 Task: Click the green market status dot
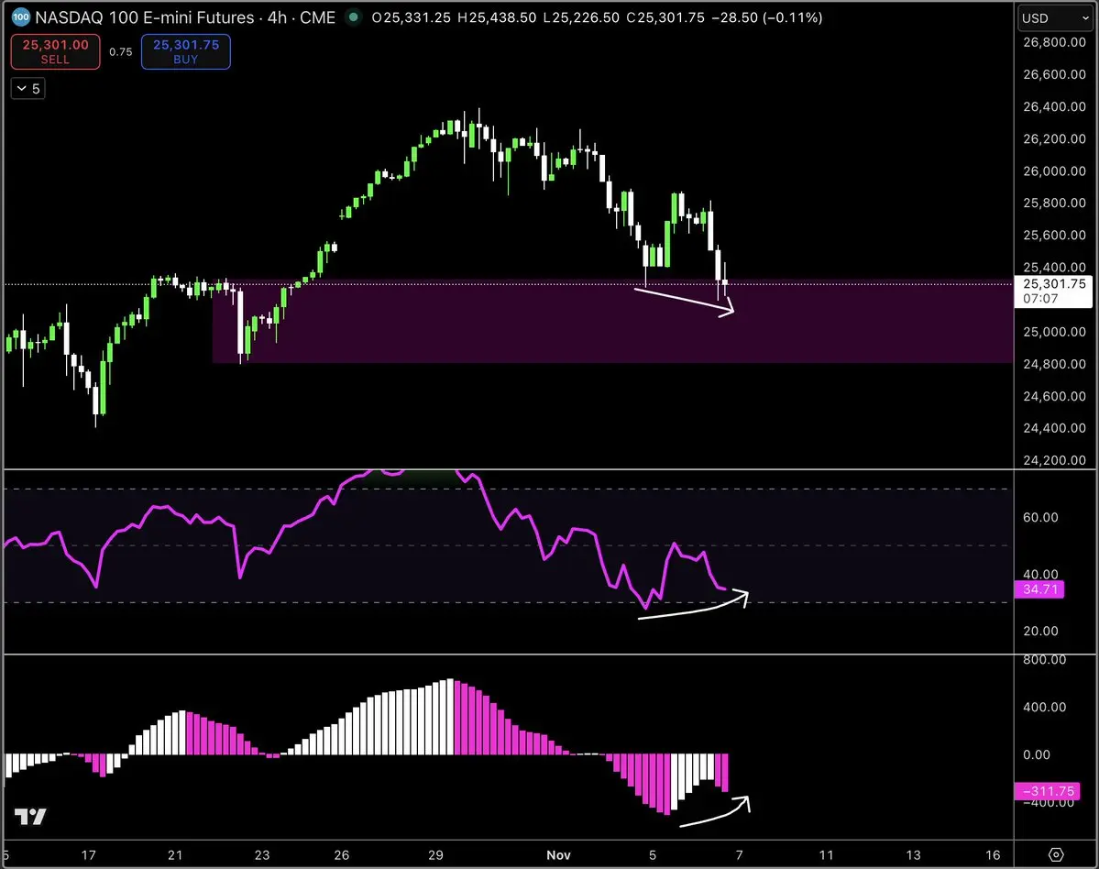tap(354, 16)
